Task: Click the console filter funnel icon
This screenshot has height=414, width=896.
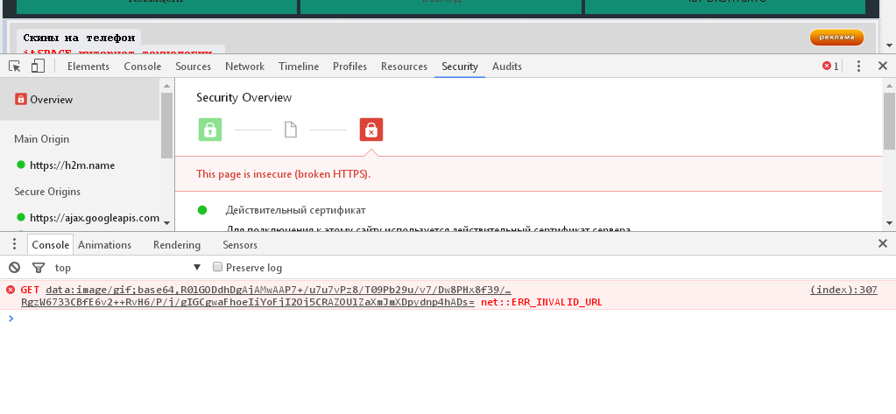Action: [39, 267]
